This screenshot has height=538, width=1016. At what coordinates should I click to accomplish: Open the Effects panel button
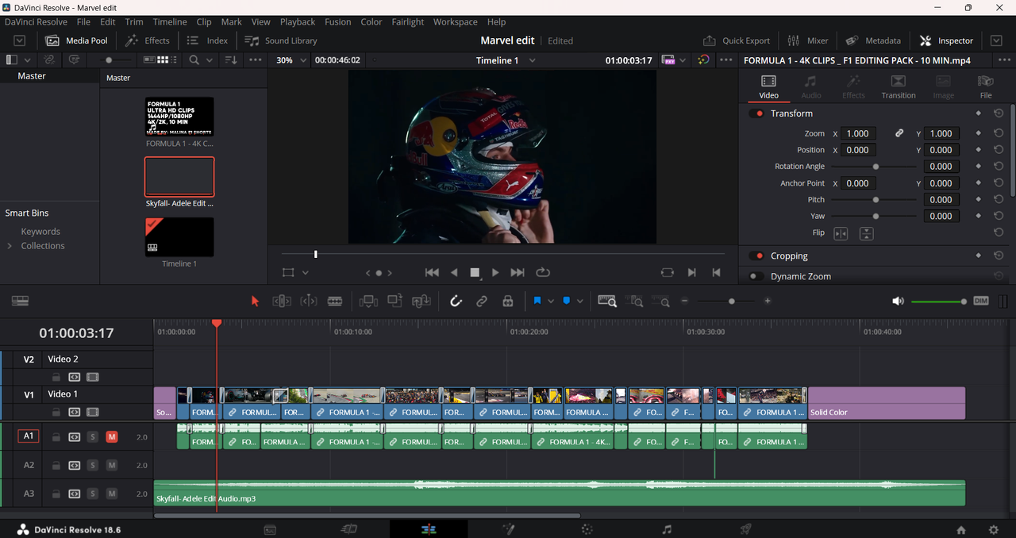pyautogui.click(x=148, y=40)
